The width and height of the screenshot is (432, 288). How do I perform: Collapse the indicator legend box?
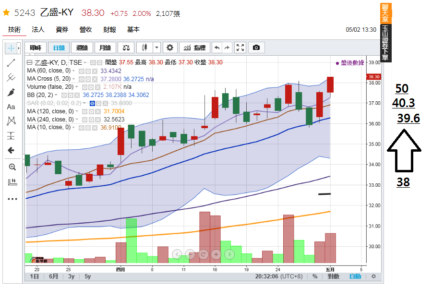(29, 62)
